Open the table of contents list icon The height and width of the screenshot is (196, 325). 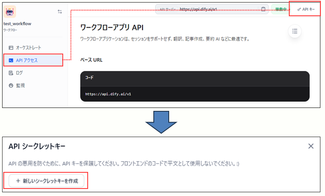295,31
